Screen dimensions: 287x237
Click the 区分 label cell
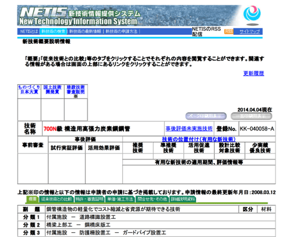tap(248, 209)
